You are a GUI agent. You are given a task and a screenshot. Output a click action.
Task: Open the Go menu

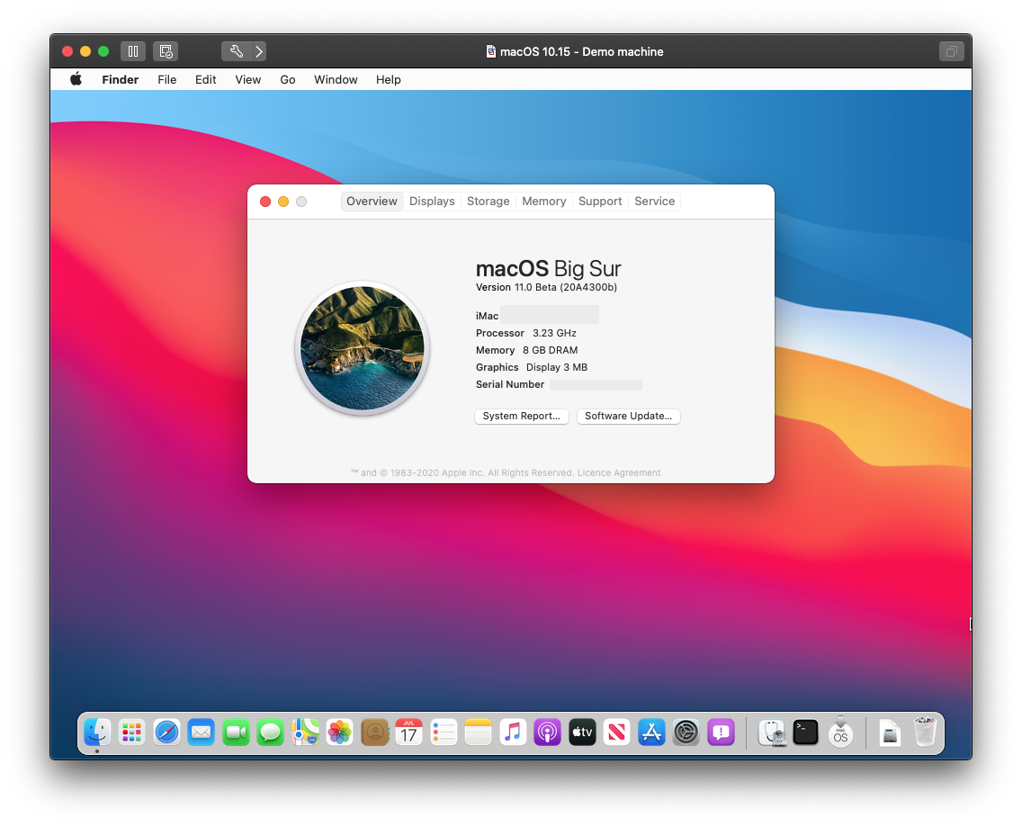pos(288,79)
